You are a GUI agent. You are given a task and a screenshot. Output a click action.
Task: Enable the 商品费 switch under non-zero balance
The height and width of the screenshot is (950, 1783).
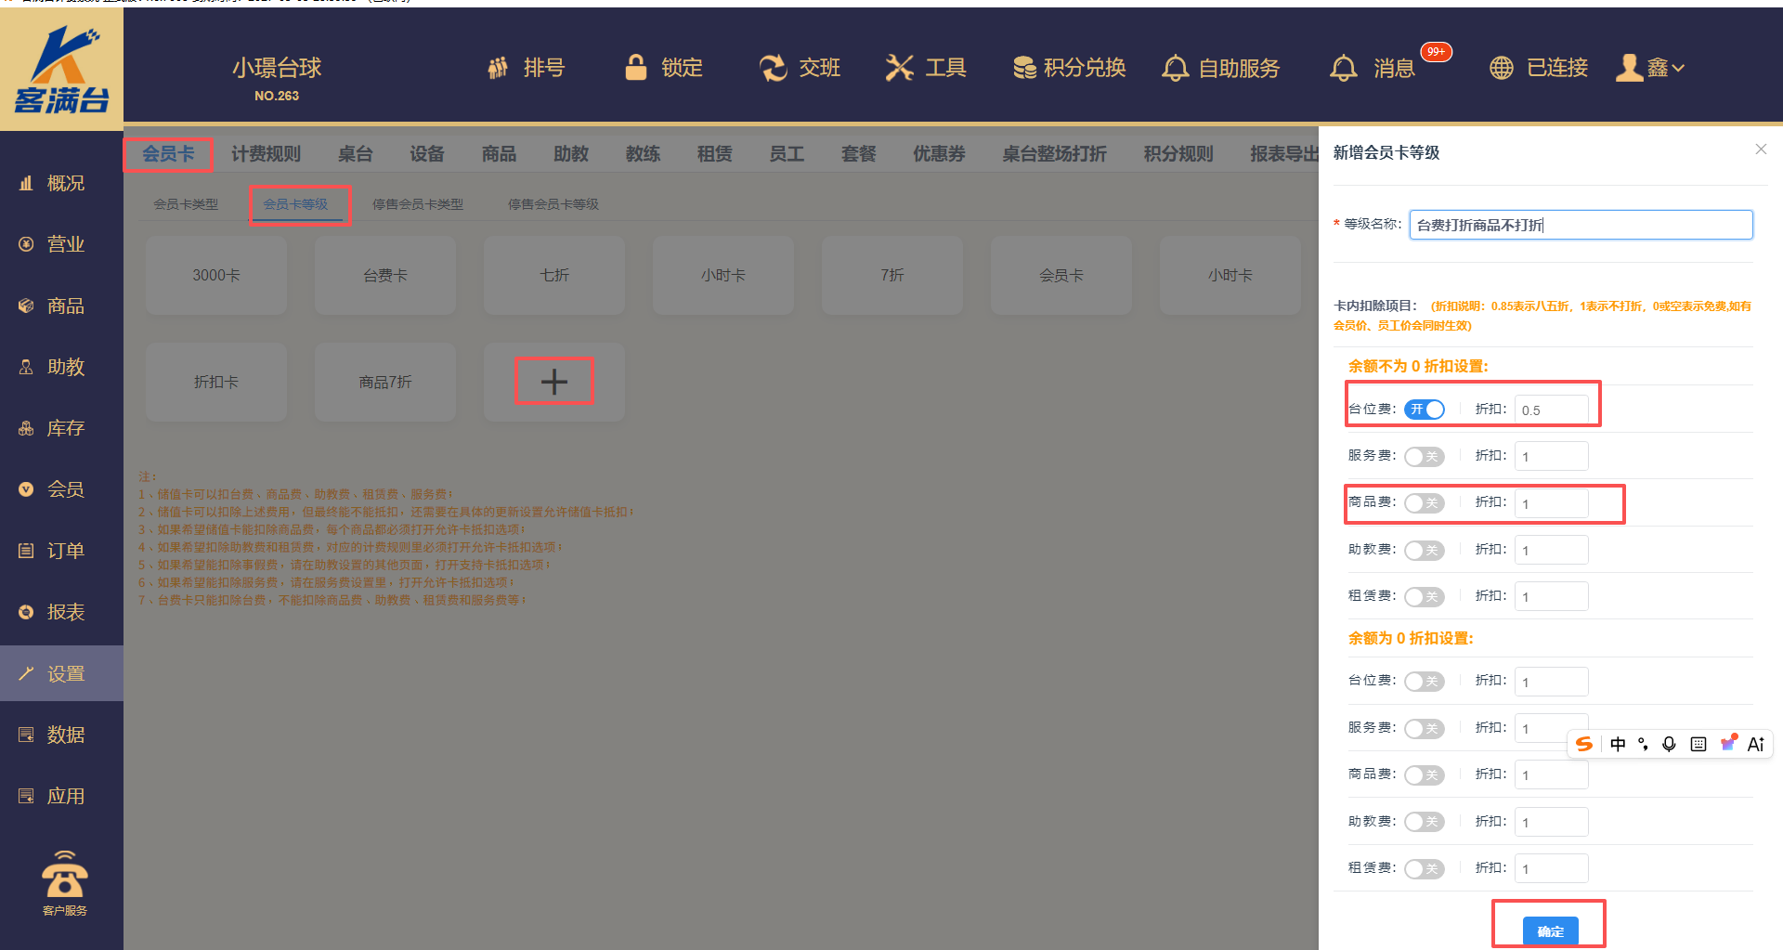point(1424,503)
